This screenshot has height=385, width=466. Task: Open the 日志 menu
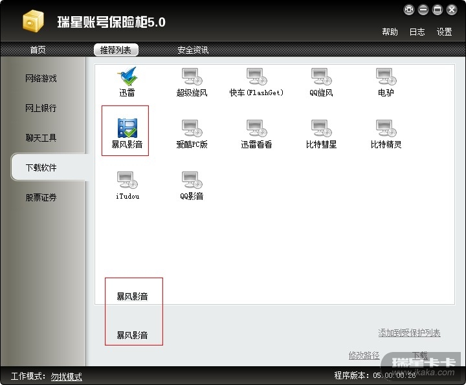[x=417, y=32]
